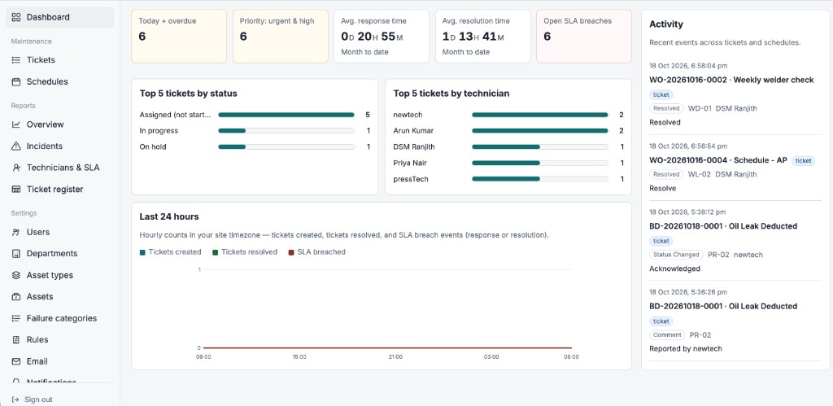The image size is (833, 406).
Task: Click the Email envelope icon
Action: click(x=16, y=361)
